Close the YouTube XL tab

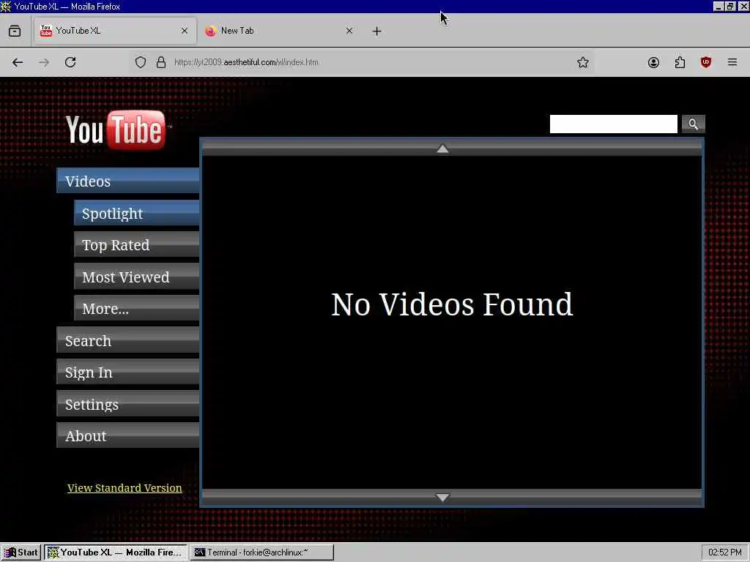[x=185, y=31]
